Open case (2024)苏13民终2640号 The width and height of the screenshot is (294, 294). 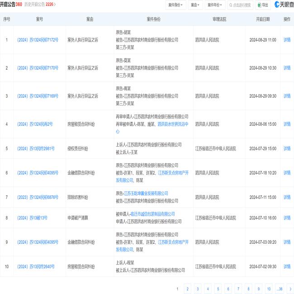click(x=36, y=266)
